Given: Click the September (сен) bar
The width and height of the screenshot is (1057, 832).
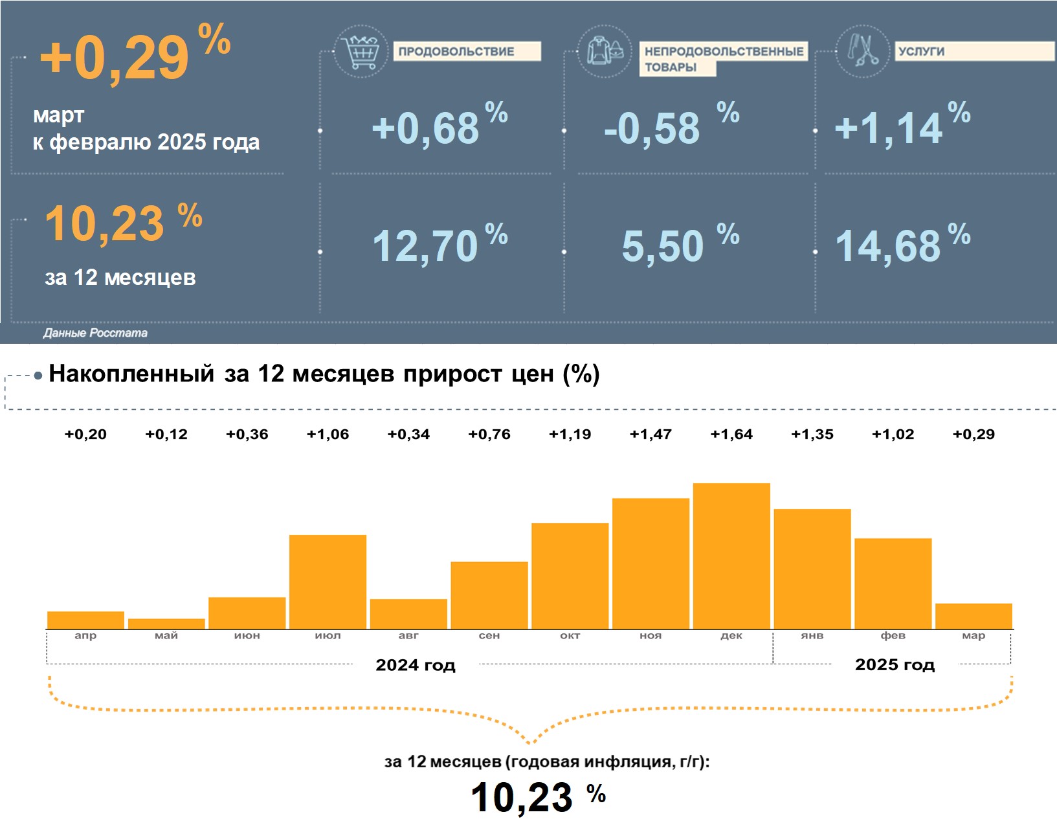Looking at the screenshot, I should [489, 595].
